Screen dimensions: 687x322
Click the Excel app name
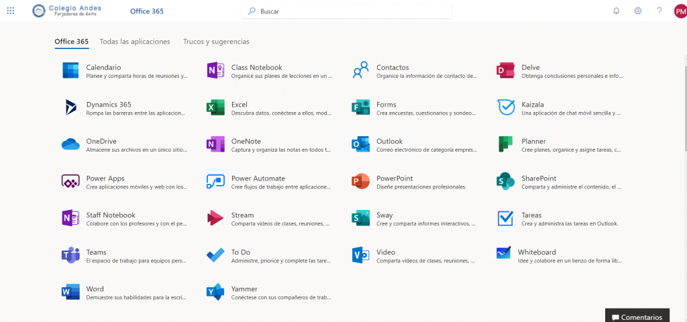(240, 105)
